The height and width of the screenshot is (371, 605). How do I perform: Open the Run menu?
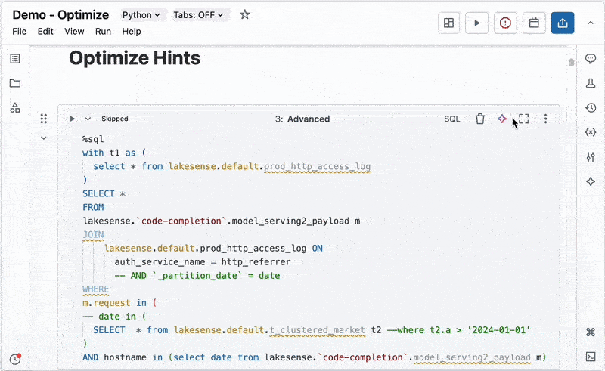103,32
